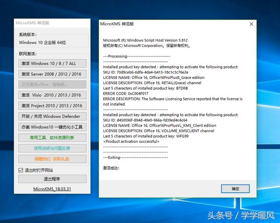This screenshot has width=280, height=223.
Task: Close the MicroKMS 神龙版 result dialog
Action: tap(251, 24)
